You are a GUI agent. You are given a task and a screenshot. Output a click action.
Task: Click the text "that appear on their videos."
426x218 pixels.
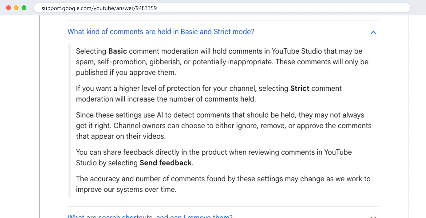pyautogui.click(x=121, y=136)
